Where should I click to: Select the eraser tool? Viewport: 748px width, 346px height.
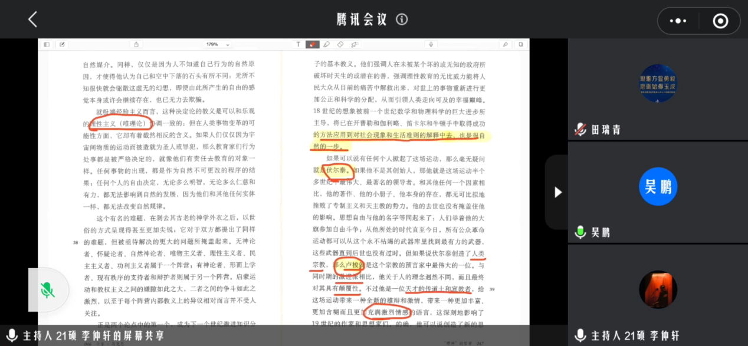[340, 44]
